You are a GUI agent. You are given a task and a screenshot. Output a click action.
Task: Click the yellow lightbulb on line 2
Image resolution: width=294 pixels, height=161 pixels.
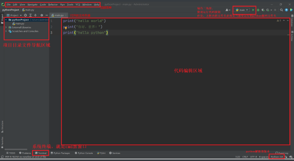66,28
